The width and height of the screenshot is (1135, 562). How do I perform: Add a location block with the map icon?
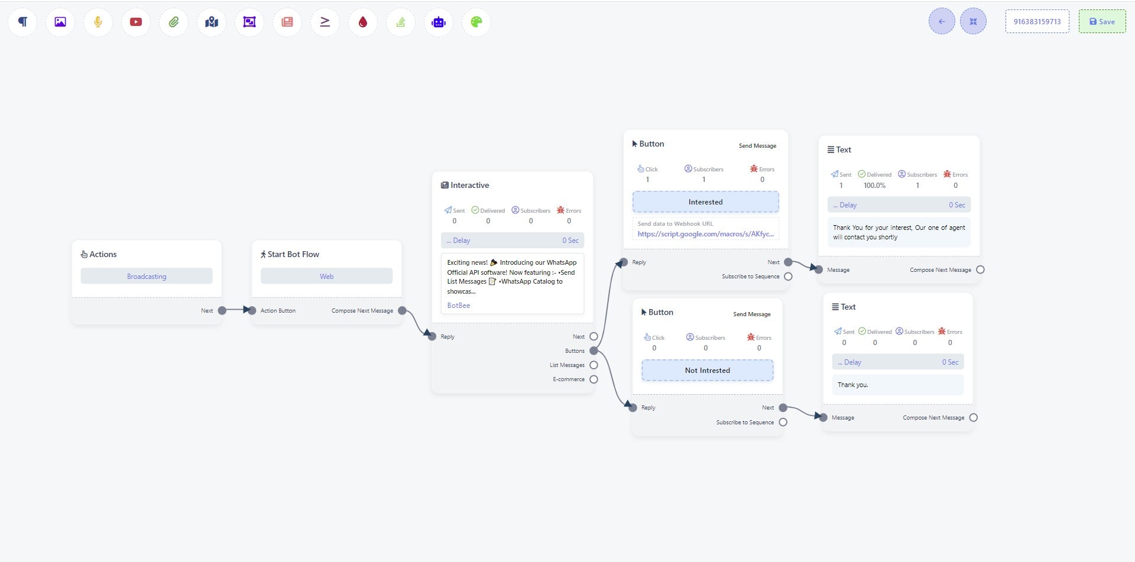(x=212, y=22)
